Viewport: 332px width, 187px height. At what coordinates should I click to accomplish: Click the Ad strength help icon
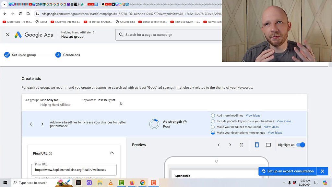[185, 122]
